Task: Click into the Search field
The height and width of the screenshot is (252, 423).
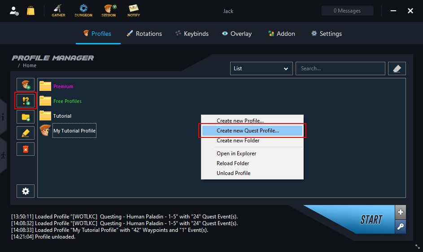Action: [340, 68]
